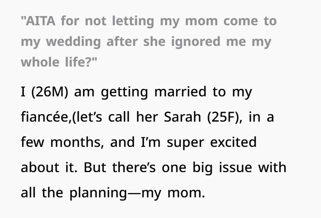Click the word "planning" in the last line
This screenshot has height=218, width=321.
[98, 193]
